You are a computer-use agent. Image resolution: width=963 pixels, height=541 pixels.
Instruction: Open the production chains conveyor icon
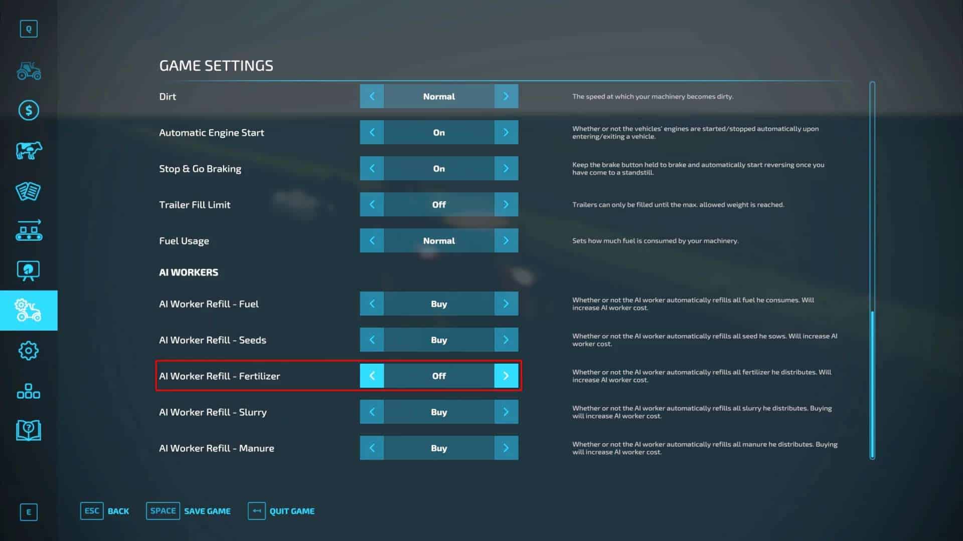tap(29, 231)
